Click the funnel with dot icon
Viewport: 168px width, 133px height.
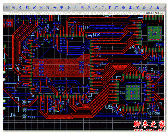(x=41, y=7)
